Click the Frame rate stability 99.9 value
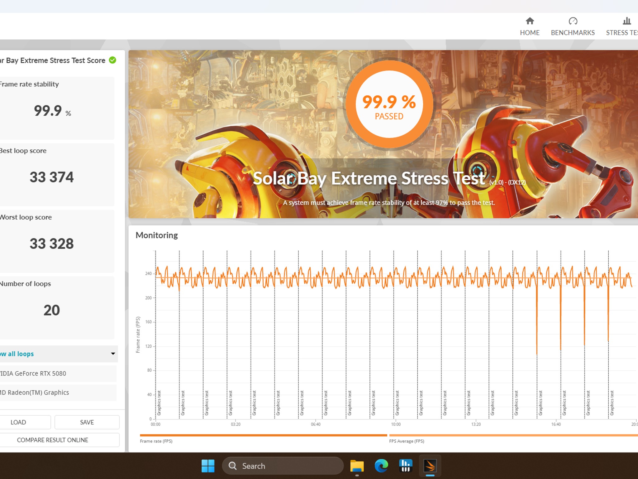 52,111
